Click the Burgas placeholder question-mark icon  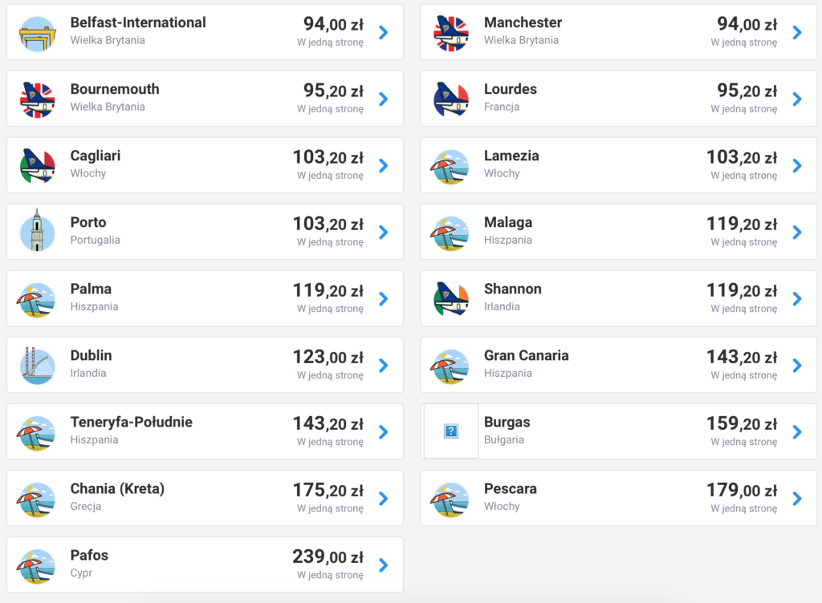point(451,431)
